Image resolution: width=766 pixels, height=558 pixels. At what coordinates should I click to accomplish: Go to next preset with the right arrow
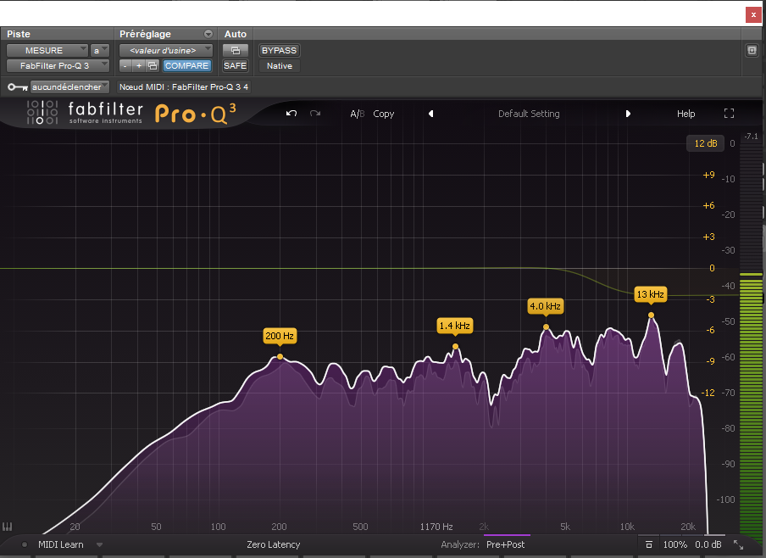tap(628, 114)
